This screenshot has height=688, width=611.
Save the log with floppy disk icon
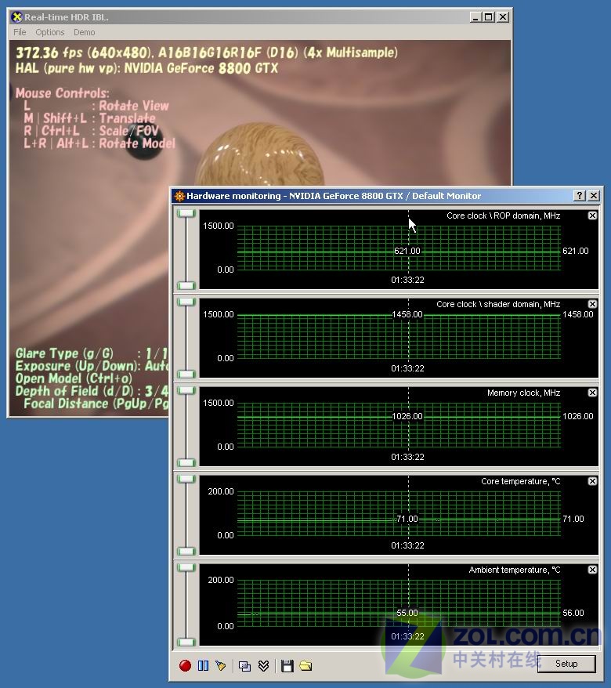287,666
